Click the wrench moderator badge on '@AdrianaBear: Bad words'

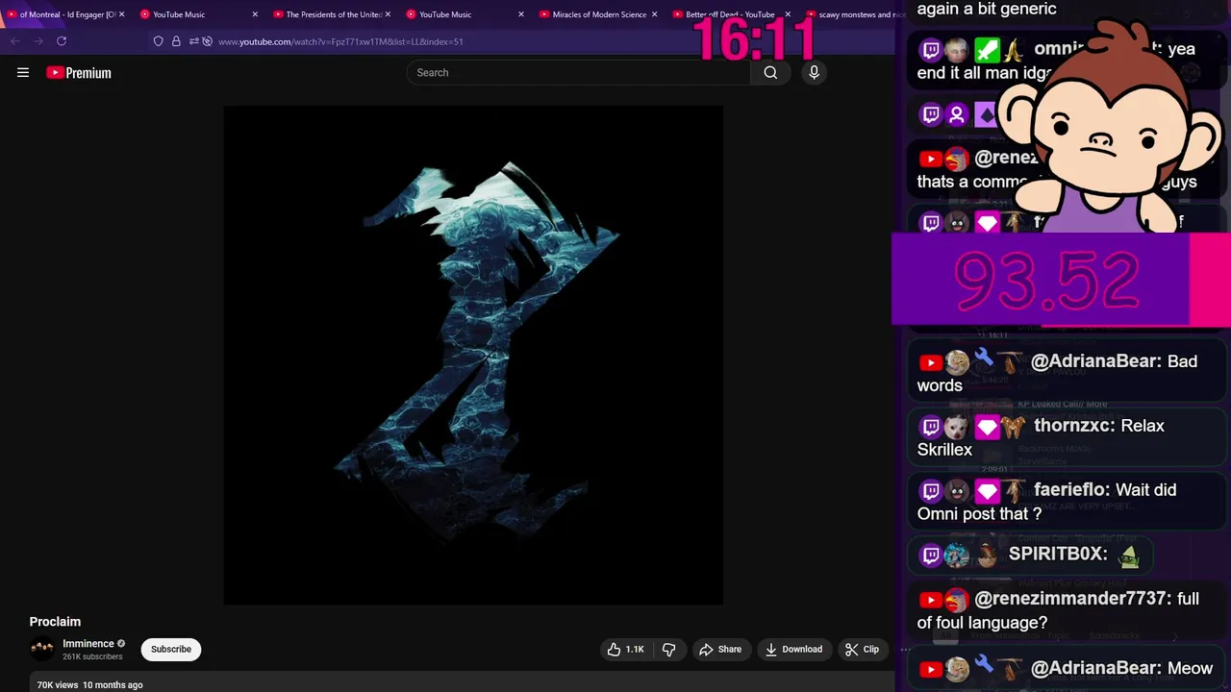point(984,358)
